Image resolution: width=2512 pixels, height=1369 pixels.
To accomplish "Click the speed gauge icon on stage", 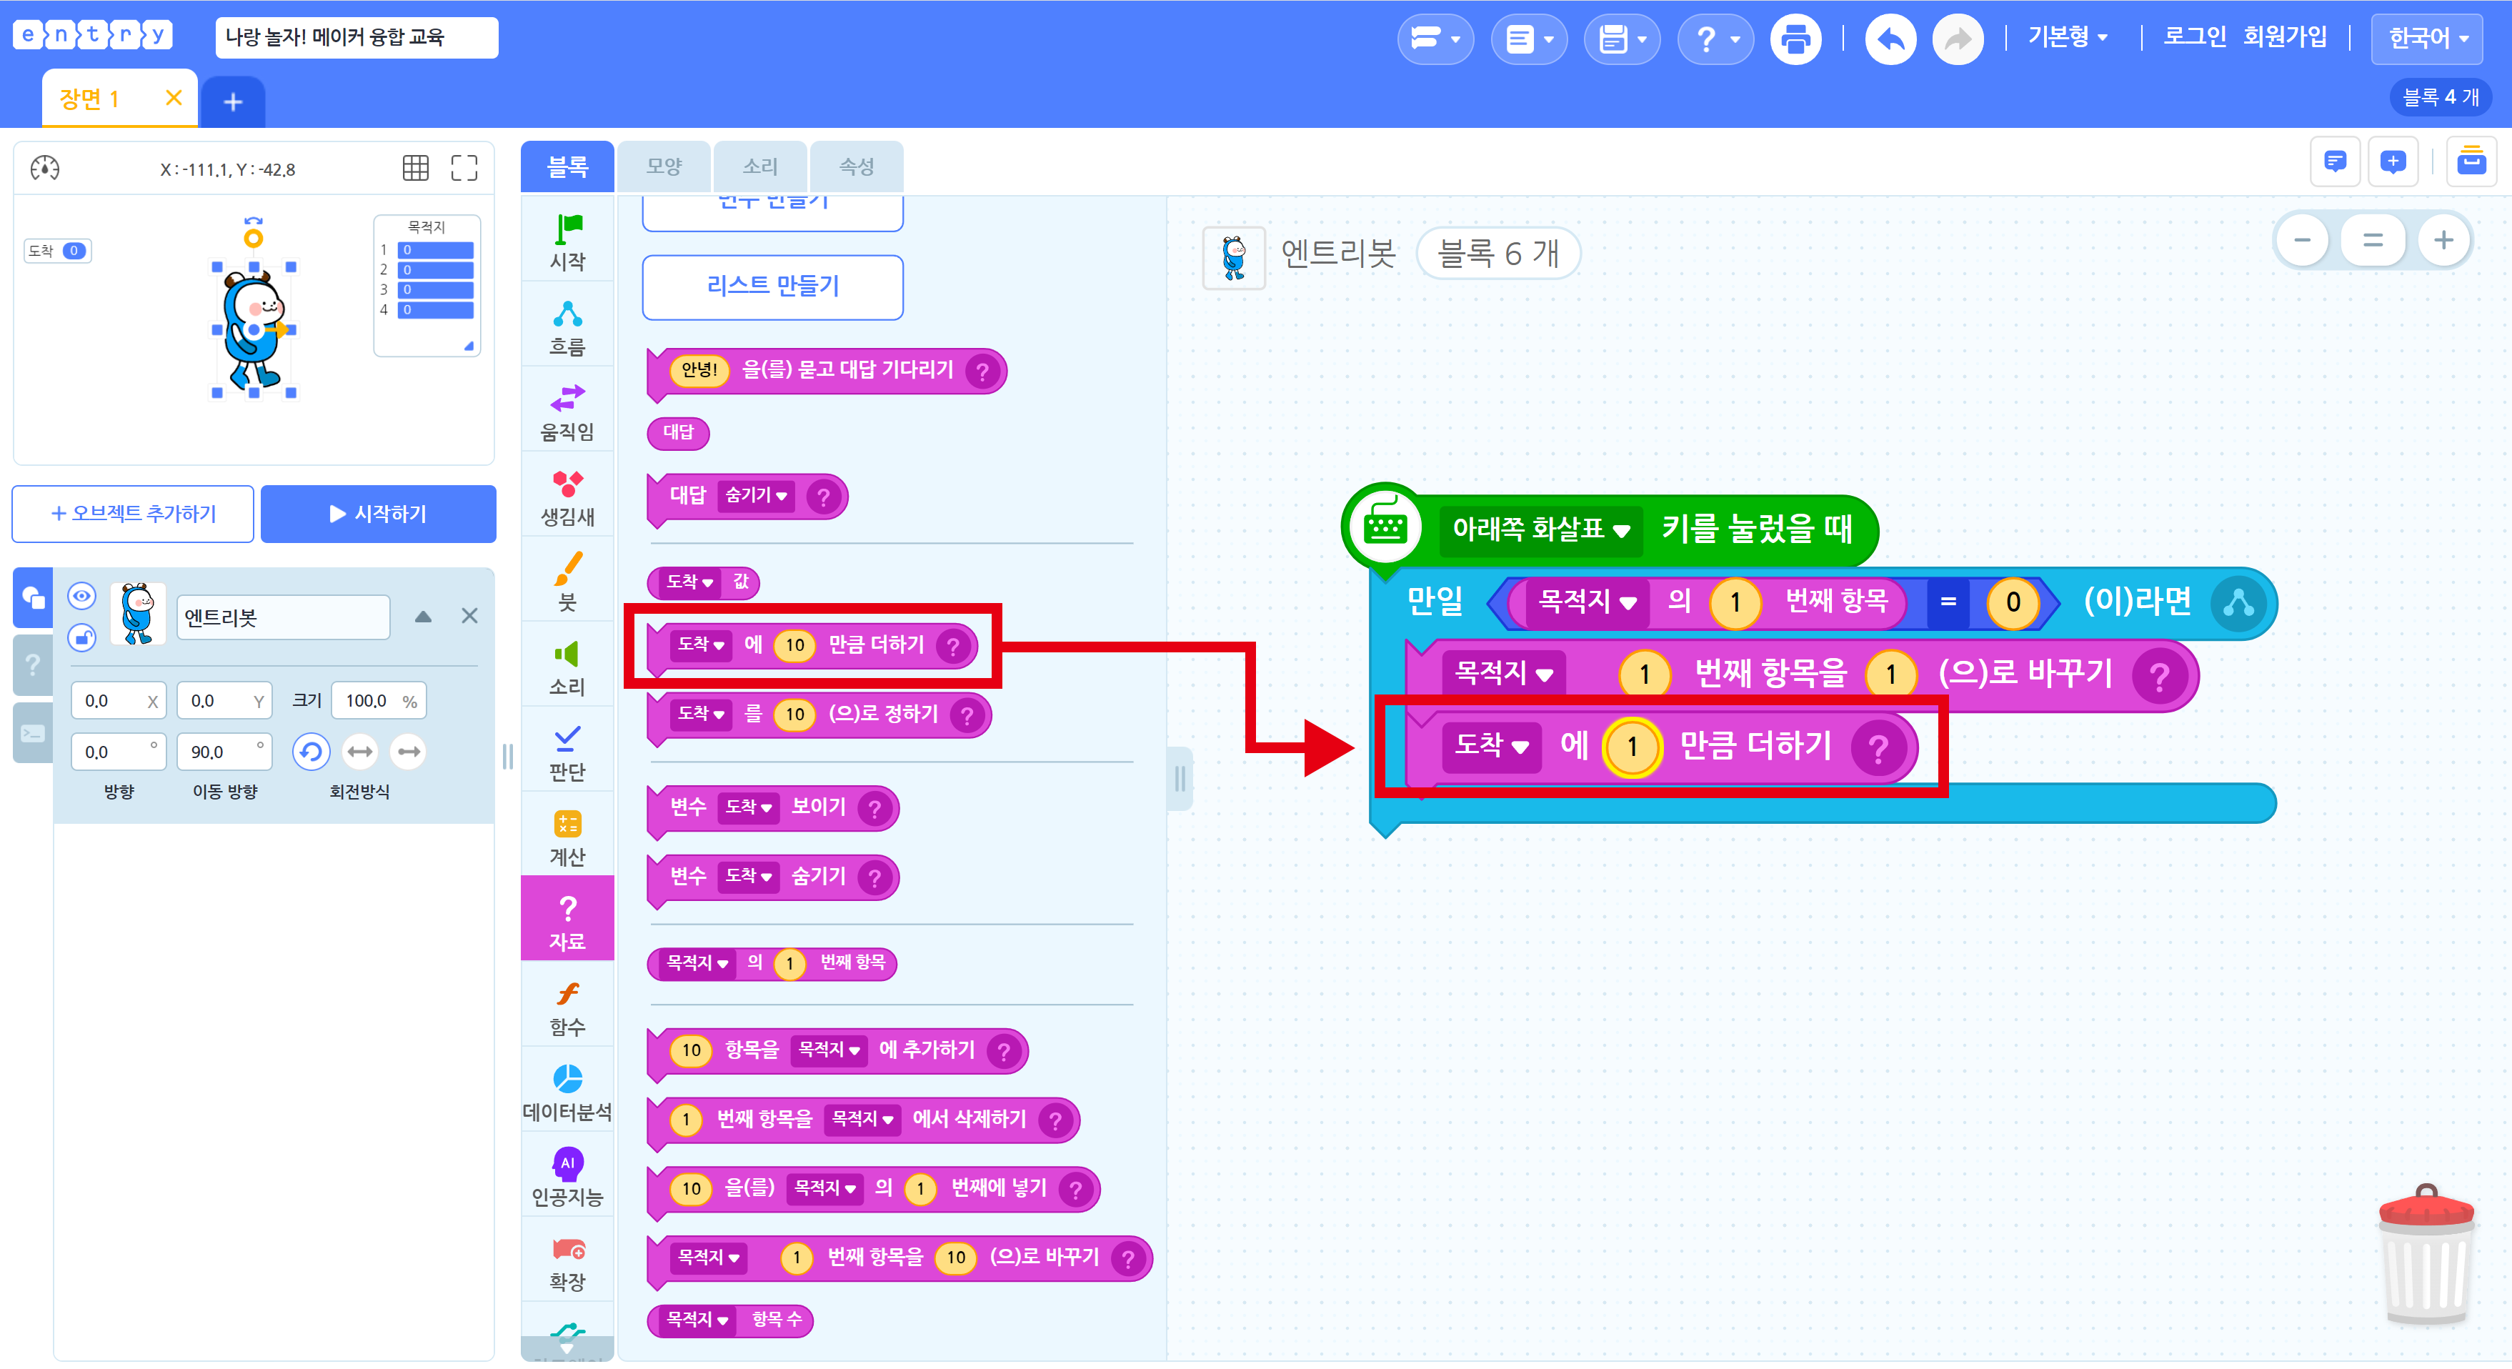I will [45, 168].
